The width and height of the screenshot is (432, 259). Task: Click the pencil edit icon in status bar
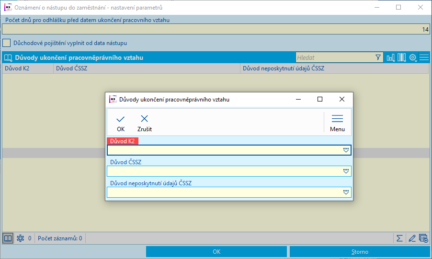coord(412,238)
